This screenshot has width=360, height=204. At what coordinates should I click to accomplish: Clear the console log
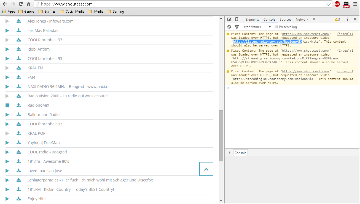tap(229, 27)
